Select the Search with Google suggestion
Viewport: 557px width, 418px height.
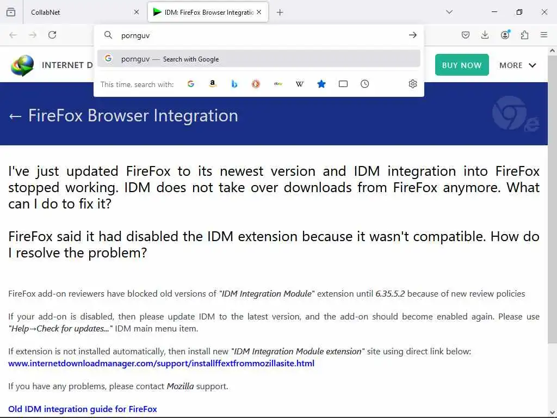258,59
